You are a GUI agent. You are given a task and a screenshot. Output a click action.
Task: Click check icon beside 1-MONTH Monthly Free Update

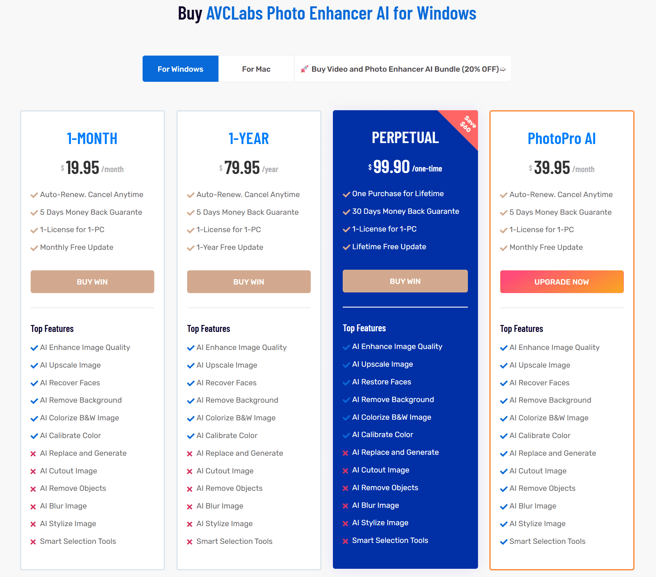pos(34,248)
